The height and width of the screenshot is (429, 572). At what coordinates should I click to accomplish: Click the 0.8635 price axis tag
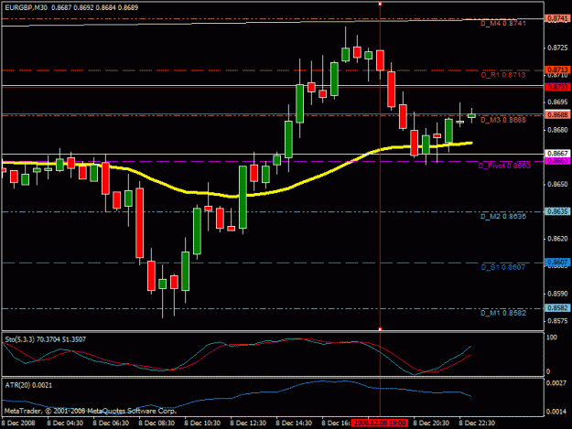[557, 211]
